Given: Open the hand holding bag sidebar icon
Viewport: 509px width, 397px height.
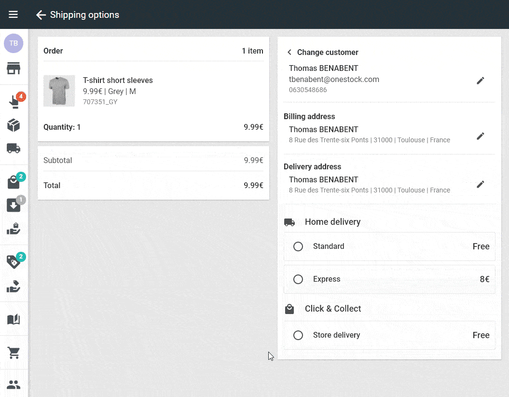Looking at the screenshot, I should click(x=14, y=229).
